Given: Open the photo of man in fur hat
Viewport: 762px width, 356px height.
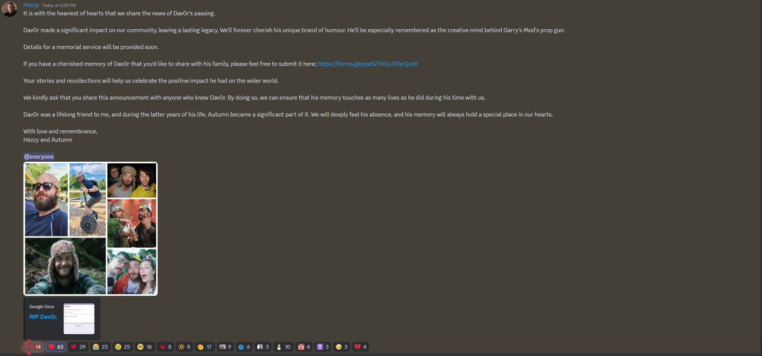Looking at the screenshot, I should pos(65,266).
